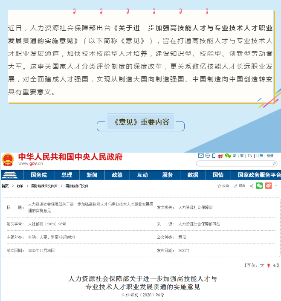Image resolution: width=281 pixels, height=301 pixels.
Task: Share via the red Weibo button
Action: click(269, 186)
